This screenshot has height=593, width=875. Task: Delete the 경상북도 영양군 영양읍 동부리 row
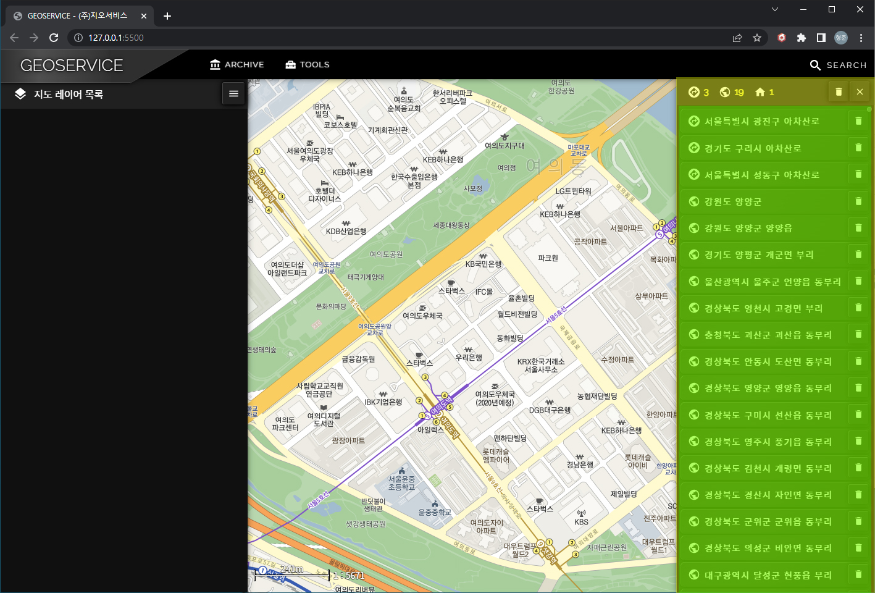pos(858,387)
